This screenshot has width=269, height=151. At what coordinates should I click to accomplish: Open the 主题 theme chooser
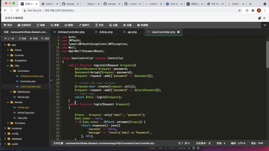pyautogui.click(x=113, y=25)
